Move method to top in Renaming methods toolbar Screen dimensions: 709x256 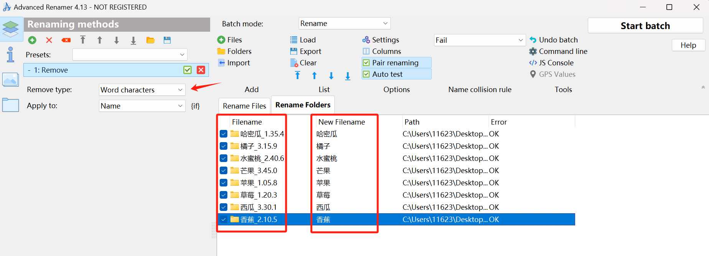coord(83,40)
